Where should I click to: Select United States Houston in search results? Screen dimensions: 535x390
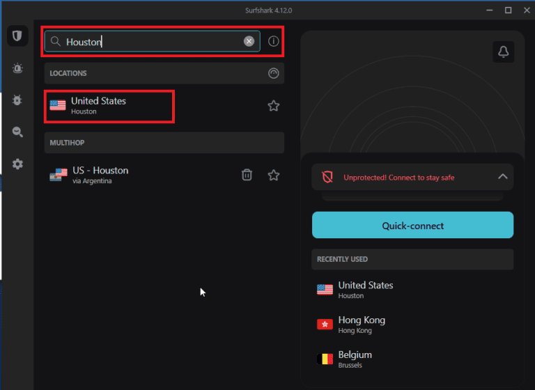[x=109, y=106]
